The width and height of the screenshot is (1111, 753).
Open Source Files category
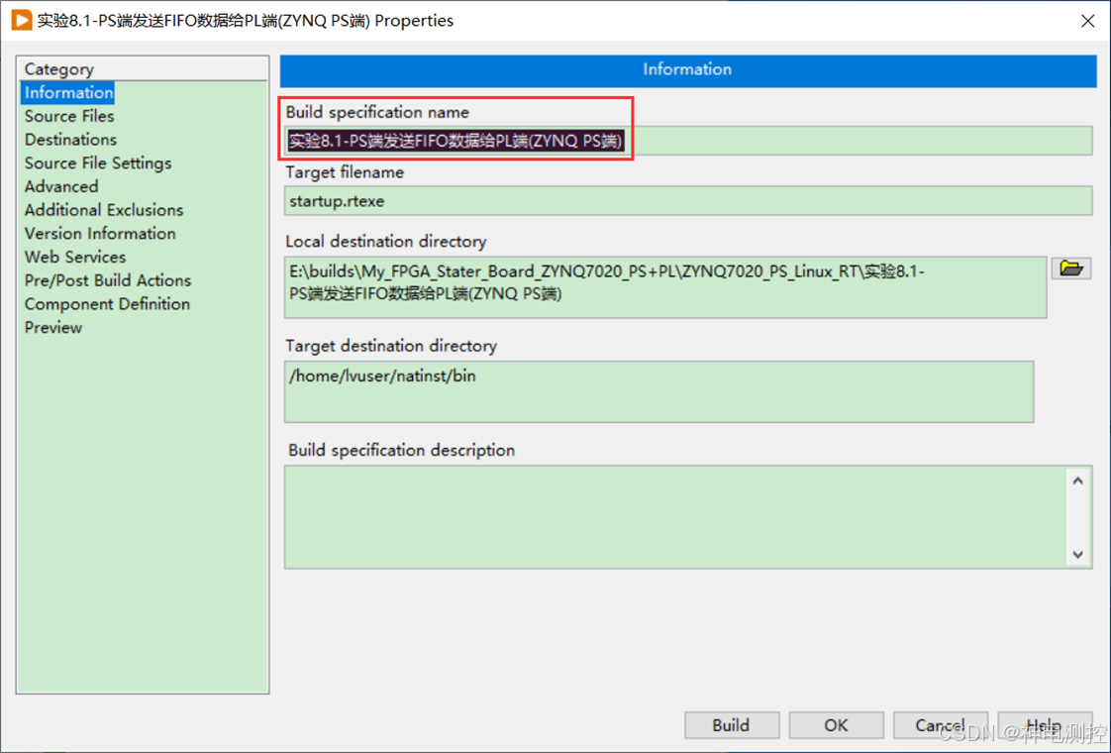click(68, 116)
